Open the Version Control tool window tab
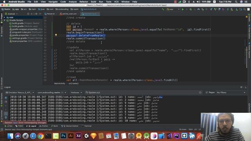This screenshot has width=251, height=141. pos(69,126)
